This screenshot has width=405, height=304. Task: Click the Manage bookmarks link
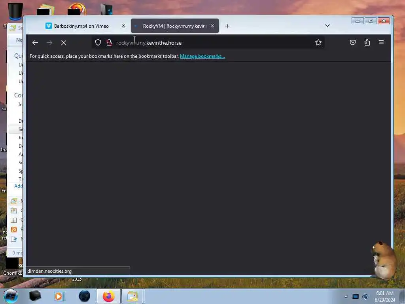(x=202, y=56)
